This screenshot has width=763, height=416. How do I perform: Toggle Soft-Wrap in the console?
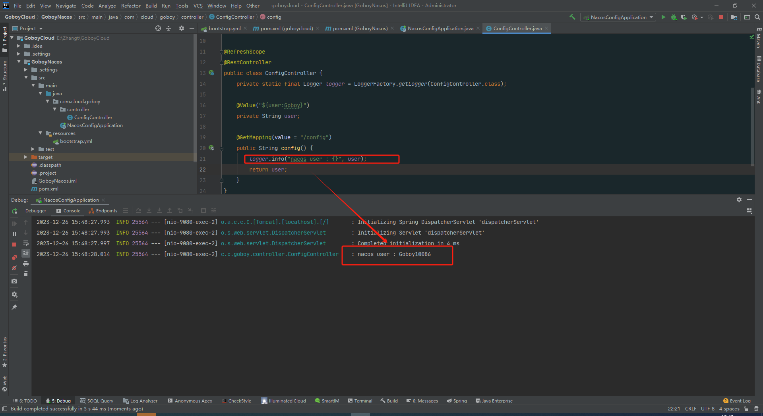(26, 243)
